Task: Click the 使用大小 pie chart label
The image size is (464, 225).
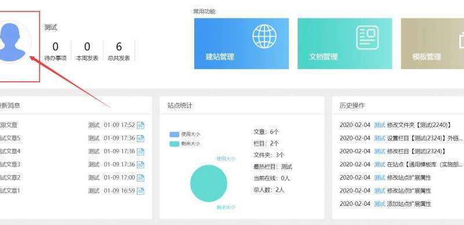Action: tap(226, 159)
